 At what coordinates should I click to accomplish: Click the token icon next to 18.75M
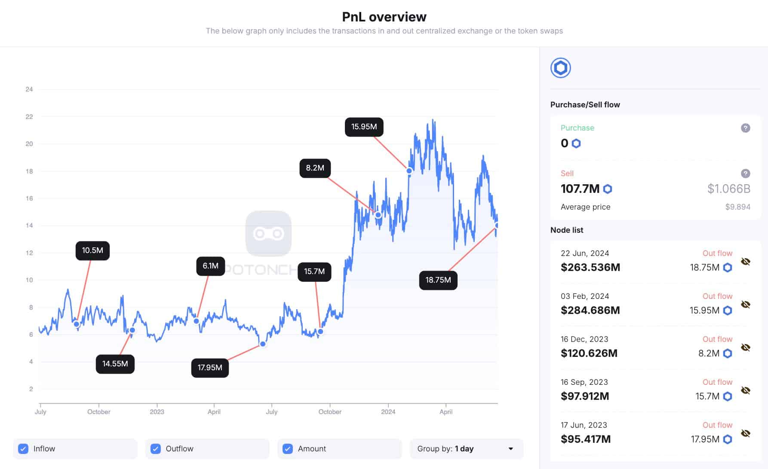click(727, 267)
